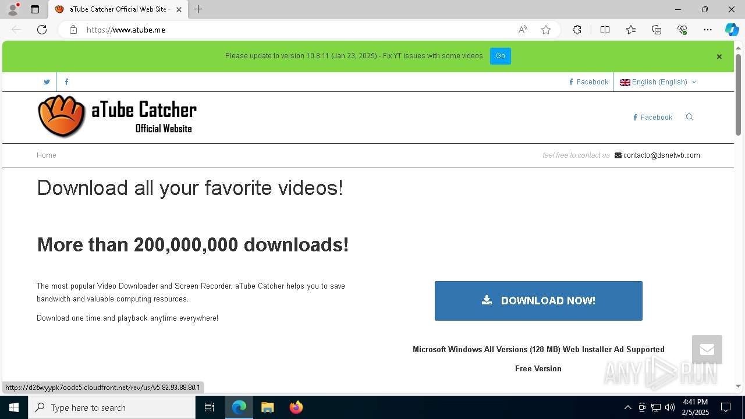Viewport: 745px width, 419px height.
Task: Show hidden system tray icons
Action: coord(628,407)
